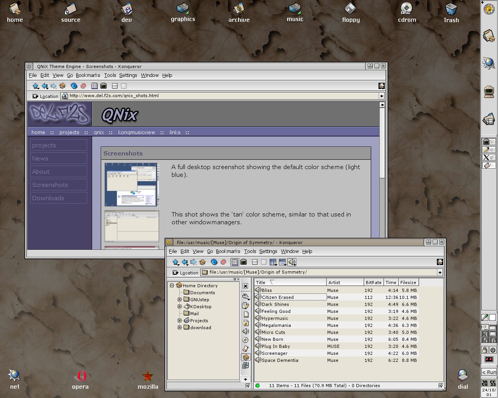Click the Run button in side panel

pos(489,372)
